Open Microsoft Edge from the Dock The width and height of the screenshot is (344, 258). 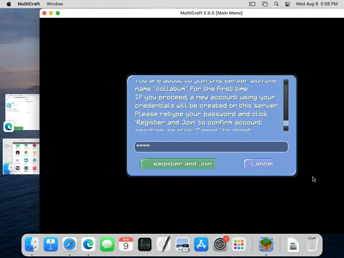coord(88,244)
